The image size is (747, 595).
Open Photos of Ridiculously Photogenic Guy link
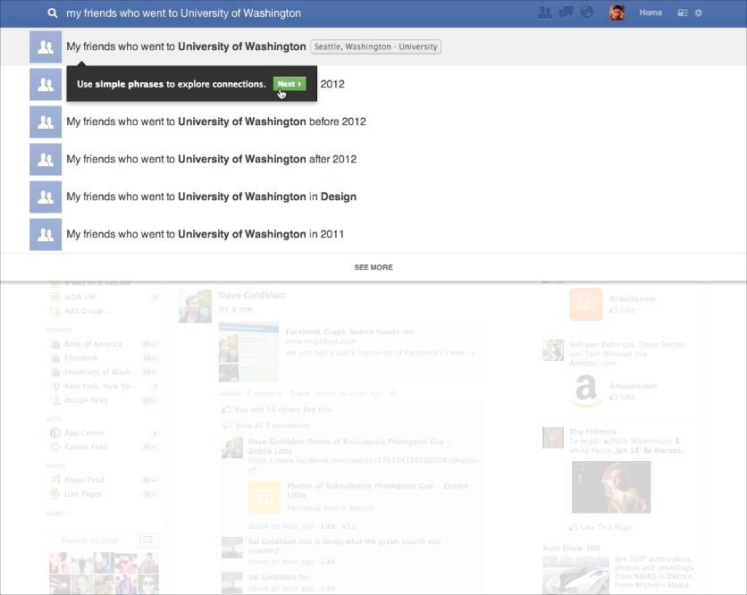pos(377,490)
